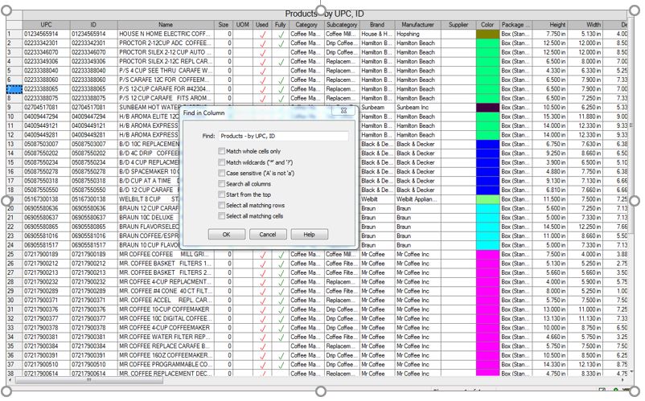Click the name cell SUNBEAM HOT WATER
This screenshot has height=401, width=645.
point(150,107)
